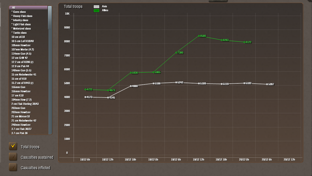Click the 19/12 12h axis label

pos(199,160)
